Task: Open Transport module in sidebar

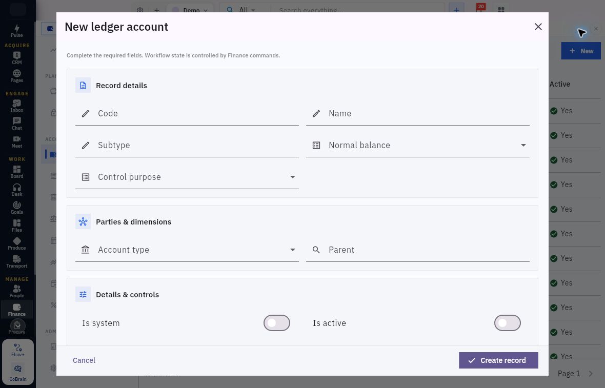Action: pyautogui.click(x=16, y=262)
